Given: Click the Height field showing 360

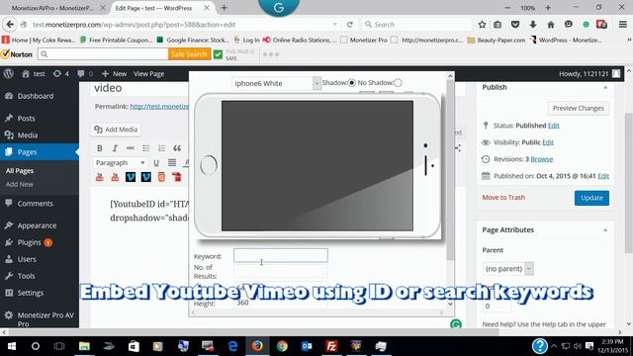Looking at the screenshot, I should [281, 303].
